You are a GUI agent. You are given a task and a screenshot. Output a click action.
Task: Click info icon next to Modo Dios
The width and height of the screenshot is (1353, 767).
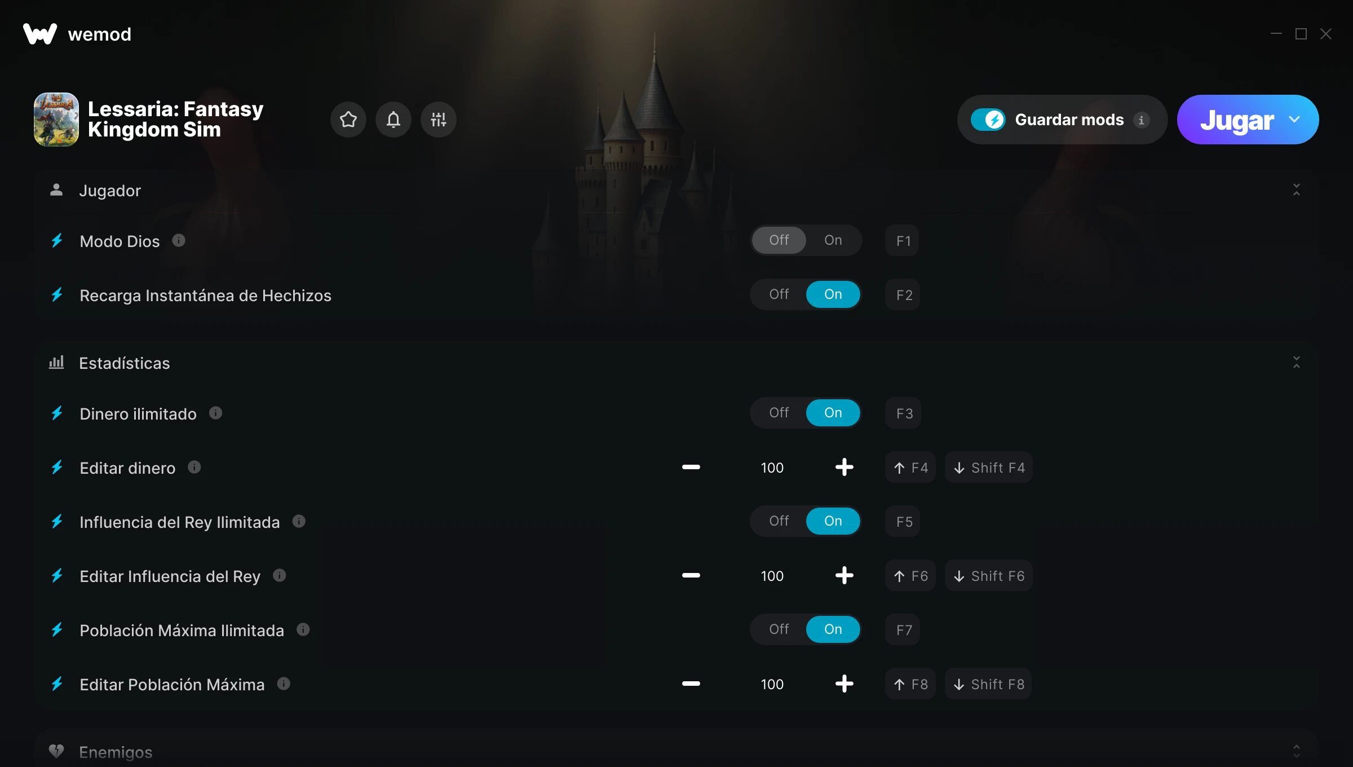point(179,241)
